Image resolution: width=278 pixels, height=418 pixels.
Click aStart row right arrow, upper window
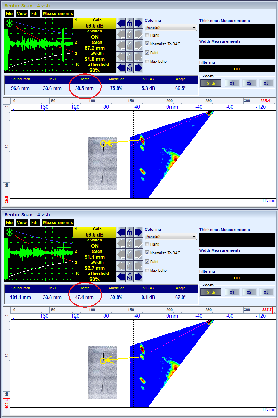tap(138, 45)
